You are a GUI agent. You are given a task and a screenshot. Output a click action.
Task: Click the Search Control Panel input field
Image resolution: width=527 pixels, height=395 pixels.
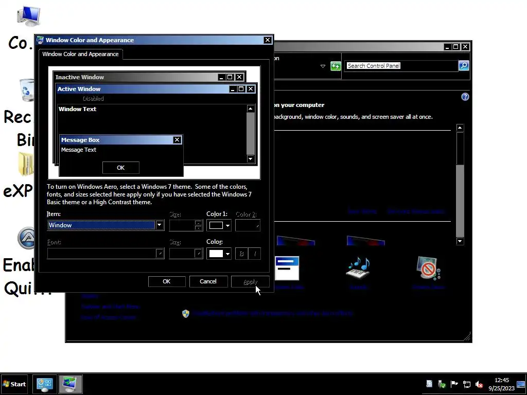point(401,66)
